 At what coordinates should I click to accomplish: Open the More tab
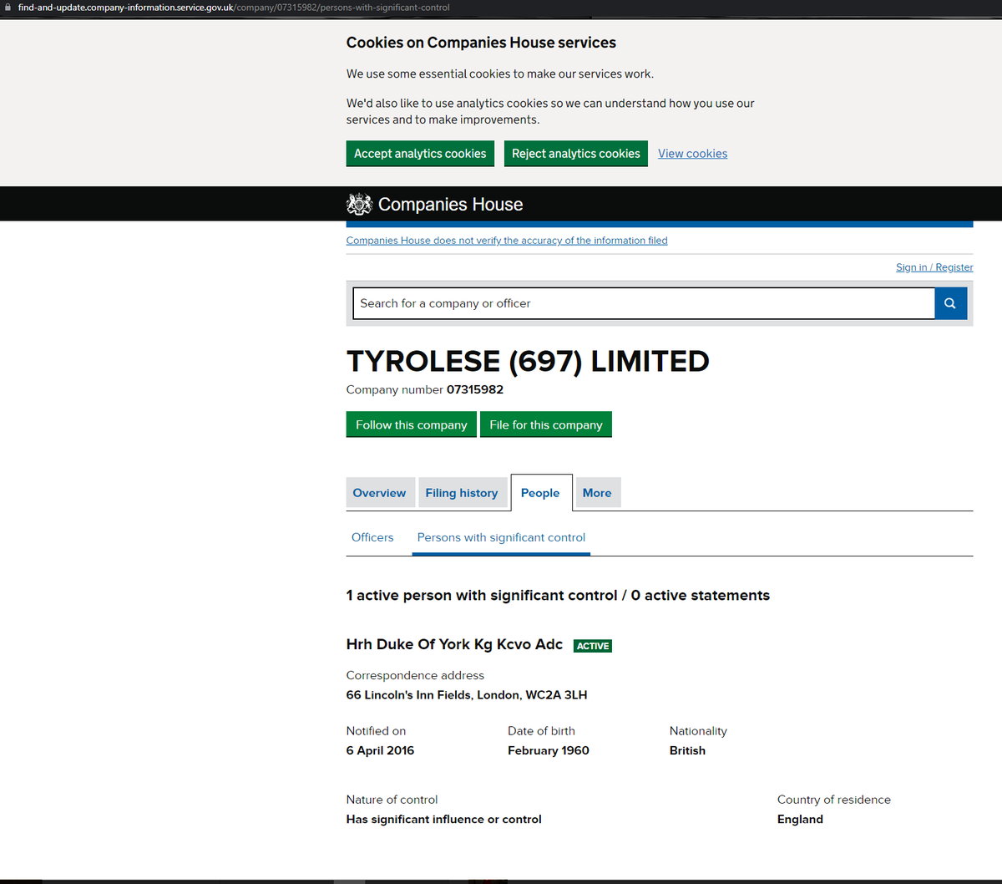coord(597,493)
